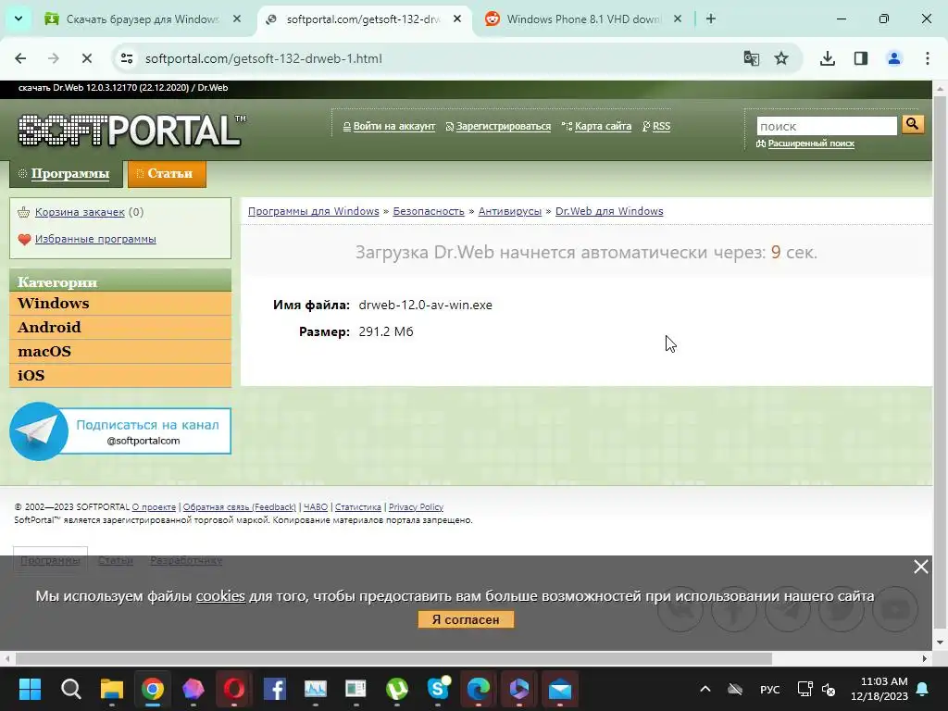This screenshot has width=948, height=711.
Task: Open 'ЧАВО' footer link
Action: (x=316, y=507)
